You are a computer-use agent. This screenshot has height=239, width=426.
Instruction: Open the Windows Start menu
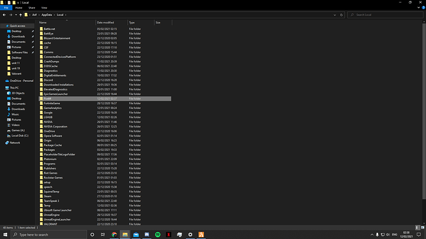pyautogui.click(x=5, y=235)
